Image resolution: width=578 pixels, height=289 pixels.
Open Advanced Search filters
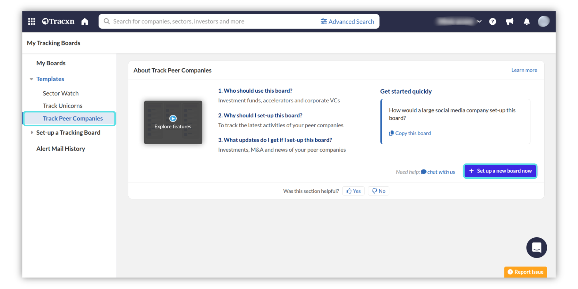[347, 22]
